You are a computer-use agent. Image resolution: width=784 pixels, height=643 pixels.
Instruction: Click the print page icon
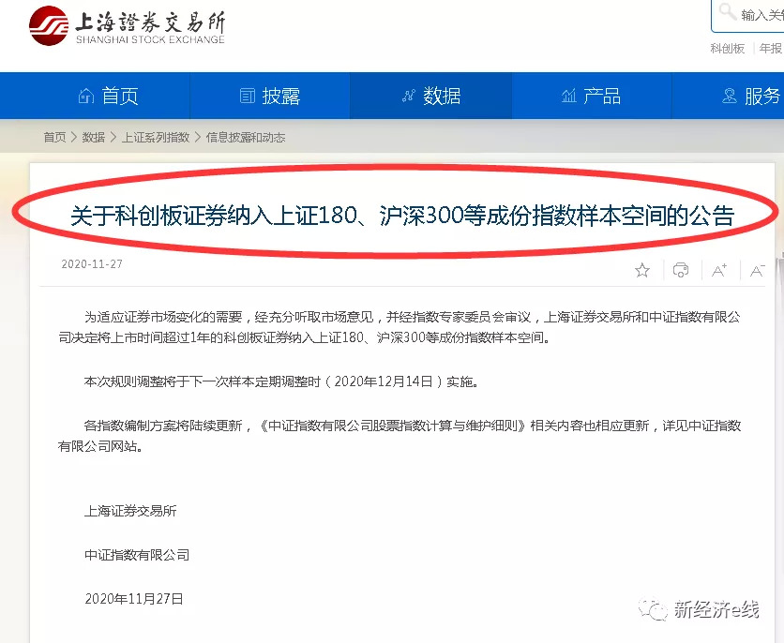pyautogui.click(x=681, y=270)
